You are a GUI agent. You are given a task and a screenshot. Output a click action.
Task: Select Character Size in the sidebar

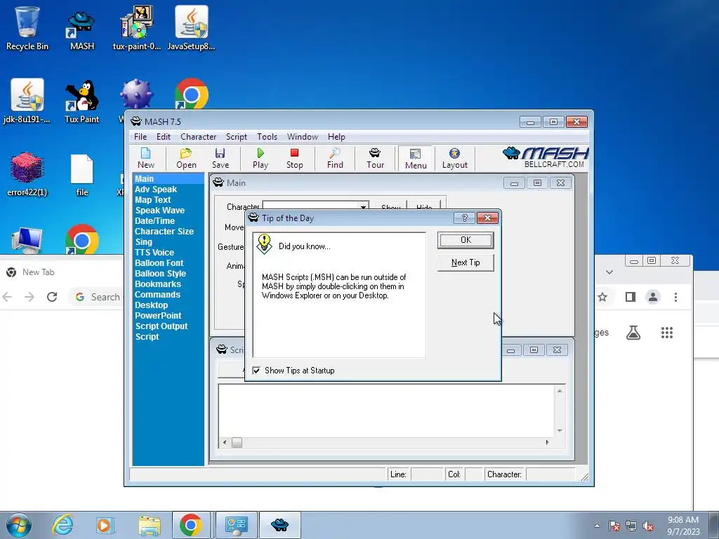pos(164,232)
